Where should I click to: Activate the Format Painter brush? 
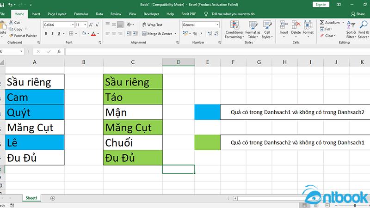[11, 36]
